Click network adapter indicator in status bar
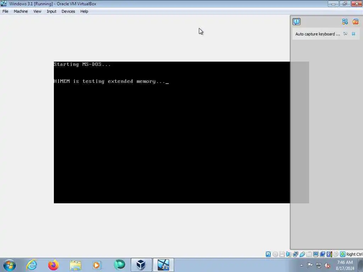363x272 pixels. [x=295, y=254]
